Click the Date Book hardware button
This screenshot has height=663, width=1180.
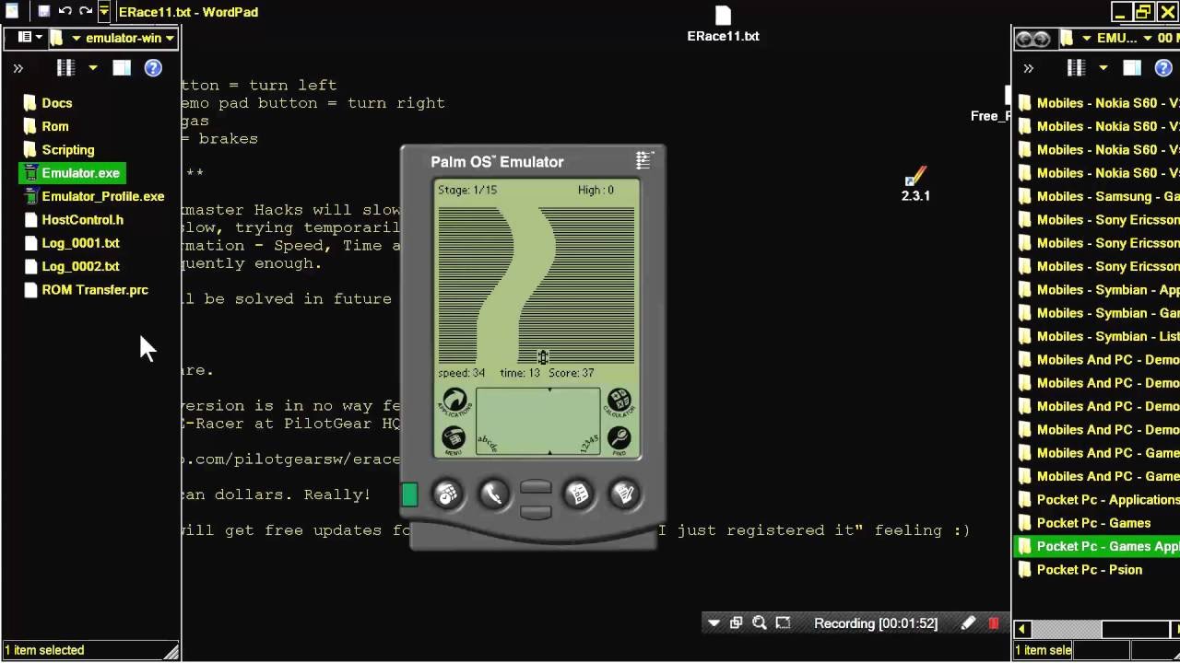pyautogui.click(x=447, y=494)
